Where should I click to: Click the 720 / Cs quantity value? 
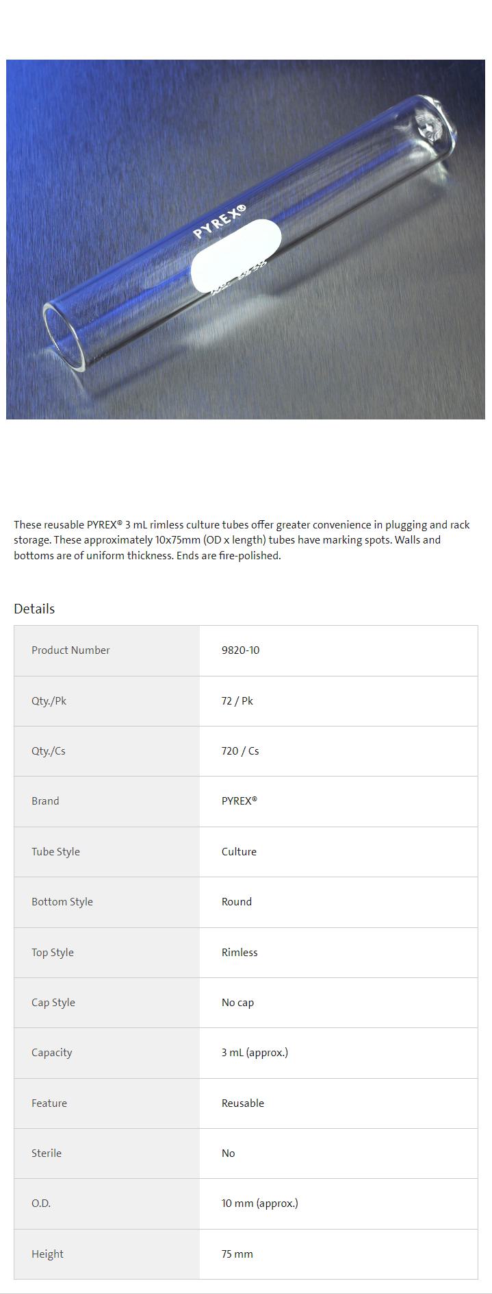point(240,751)
